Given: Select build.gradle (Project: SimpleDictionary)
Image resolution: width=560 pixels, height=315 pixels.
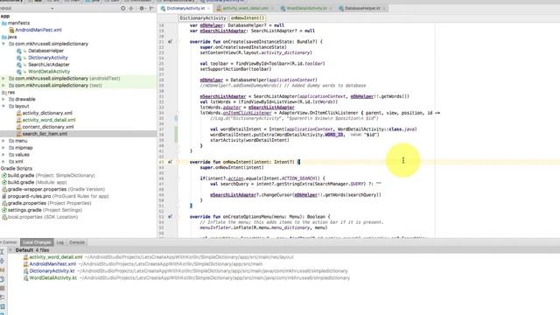Looking at the screenshot, I should [51, 175].
